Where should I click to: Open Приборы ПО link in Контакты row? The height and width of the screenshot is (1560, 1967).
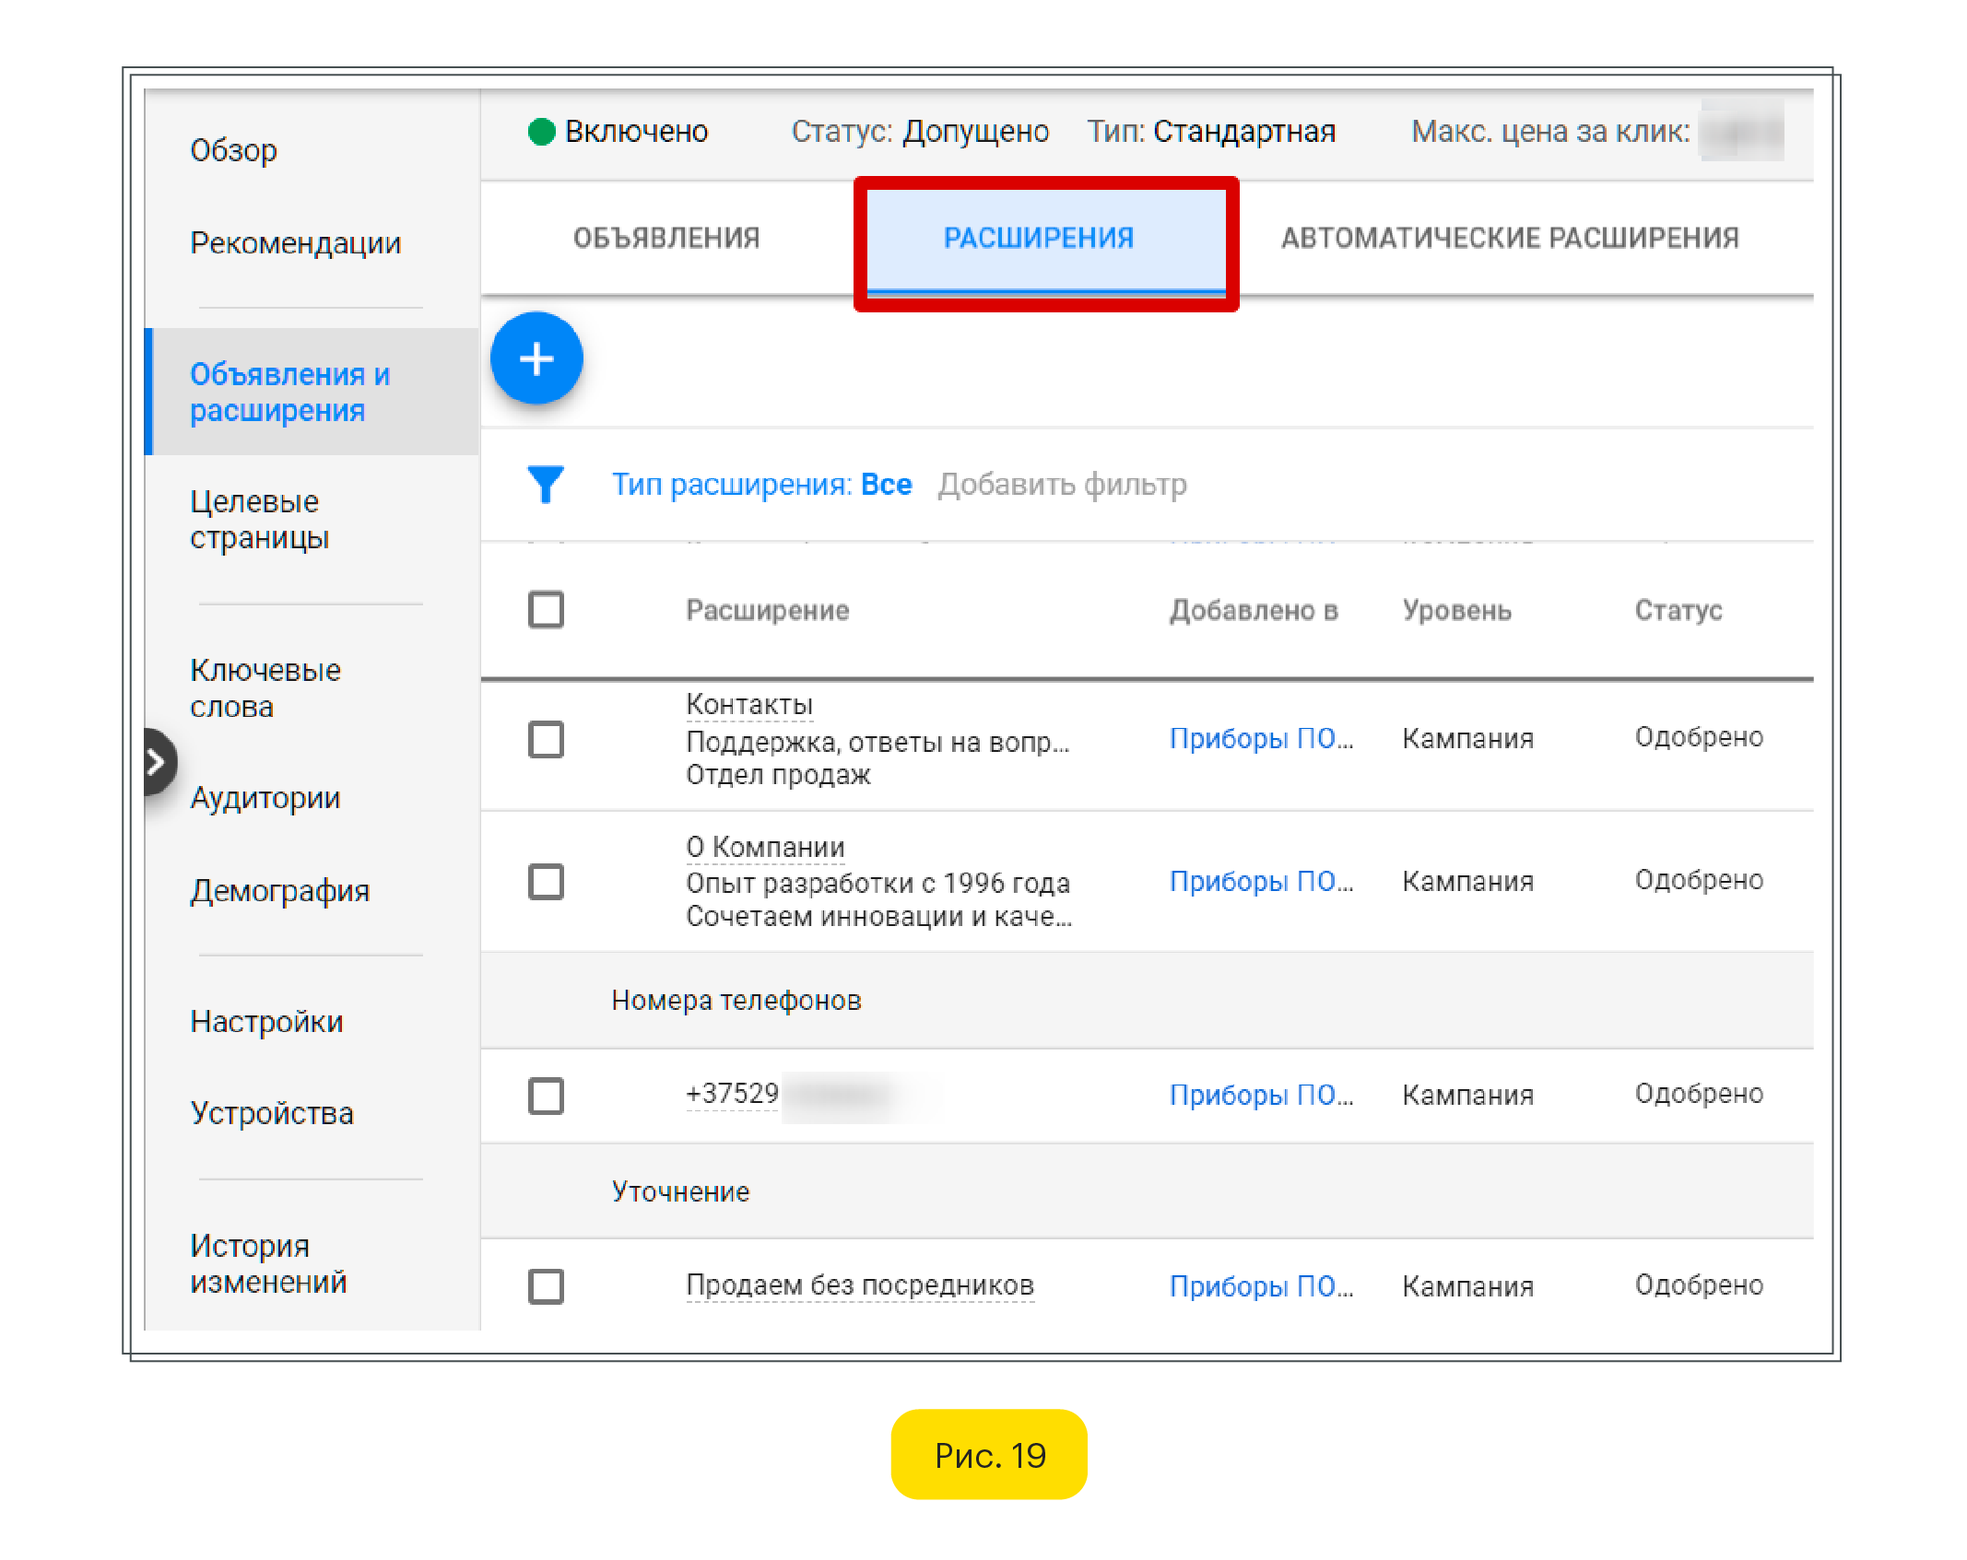click(1260, 738)
